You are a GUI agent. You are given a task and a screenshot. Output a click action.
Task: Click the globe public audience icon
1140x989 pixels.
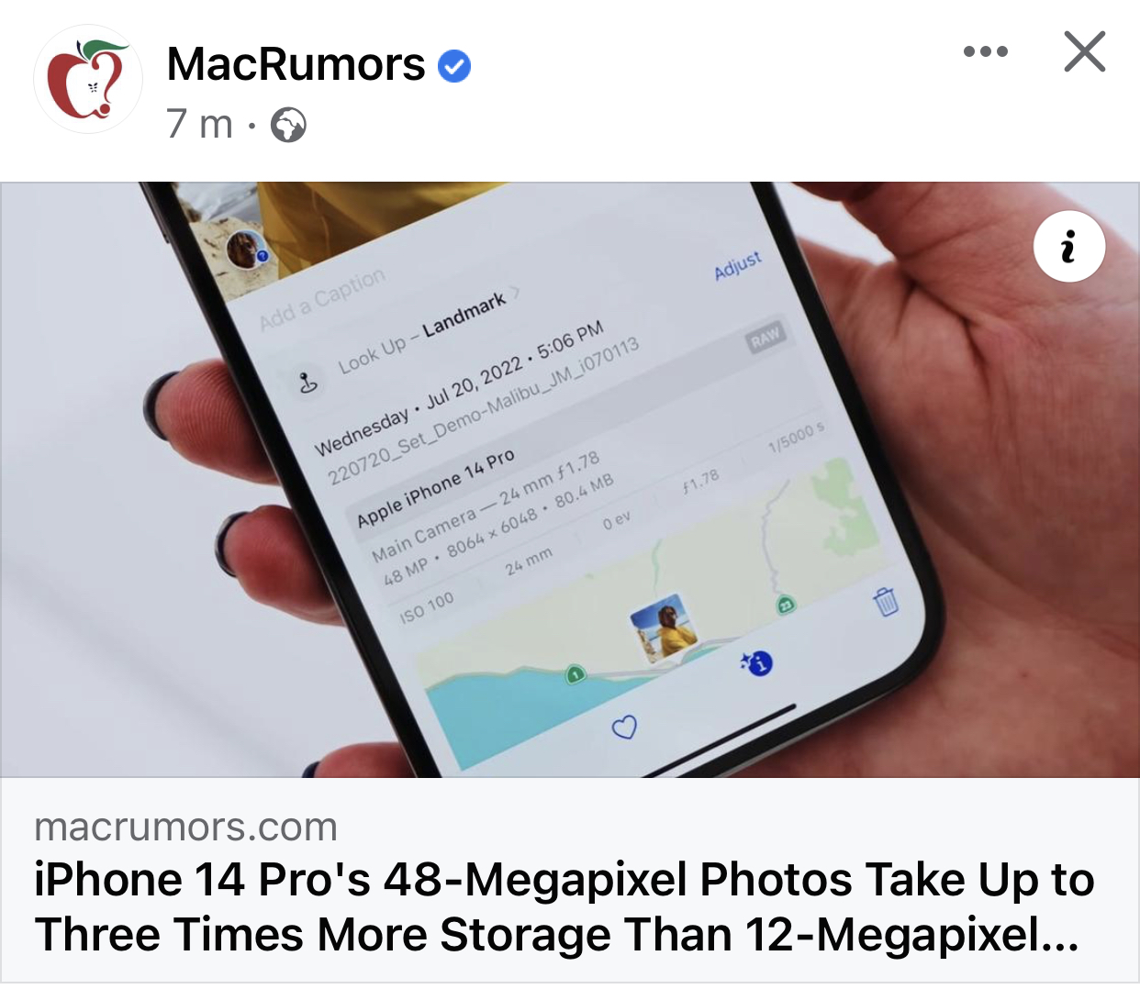pyautogui.click(x=288, y=125)
